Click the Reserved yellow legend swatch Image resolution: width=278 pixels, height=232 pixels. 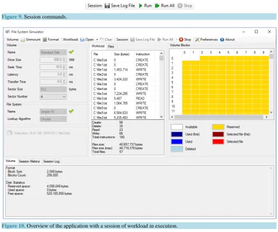(x=218, y=127)
